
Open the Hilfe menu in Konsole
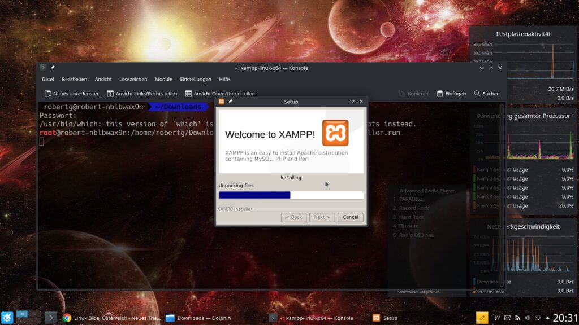[x=224, y=79]
